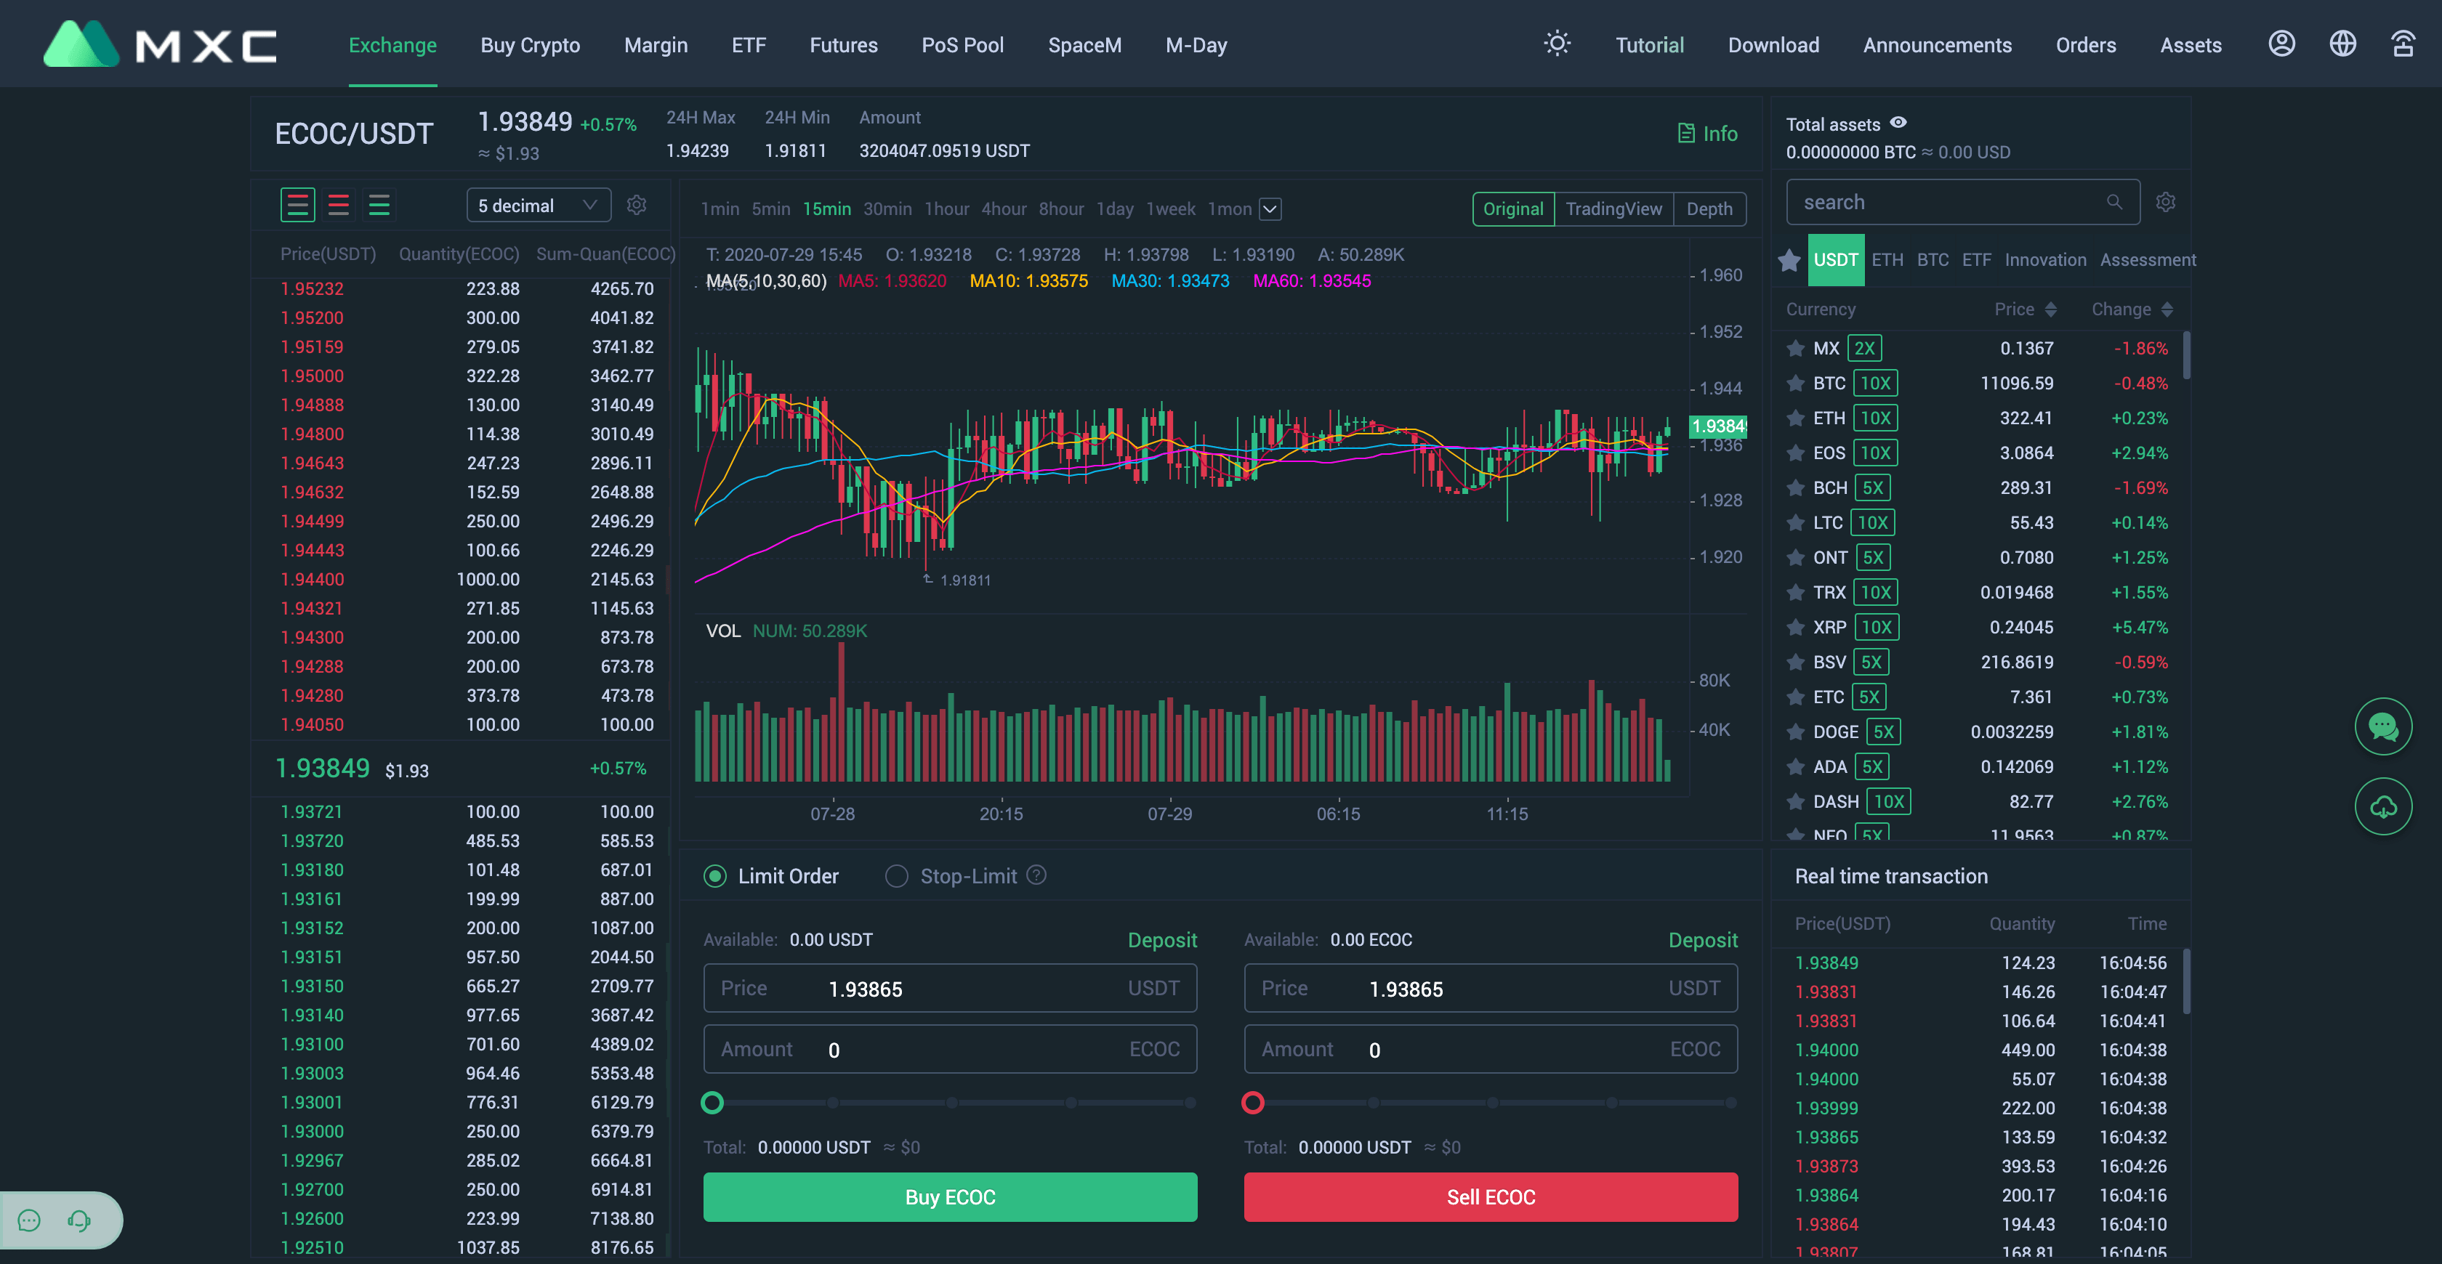Select the USDT market tab

(1835, 259)
